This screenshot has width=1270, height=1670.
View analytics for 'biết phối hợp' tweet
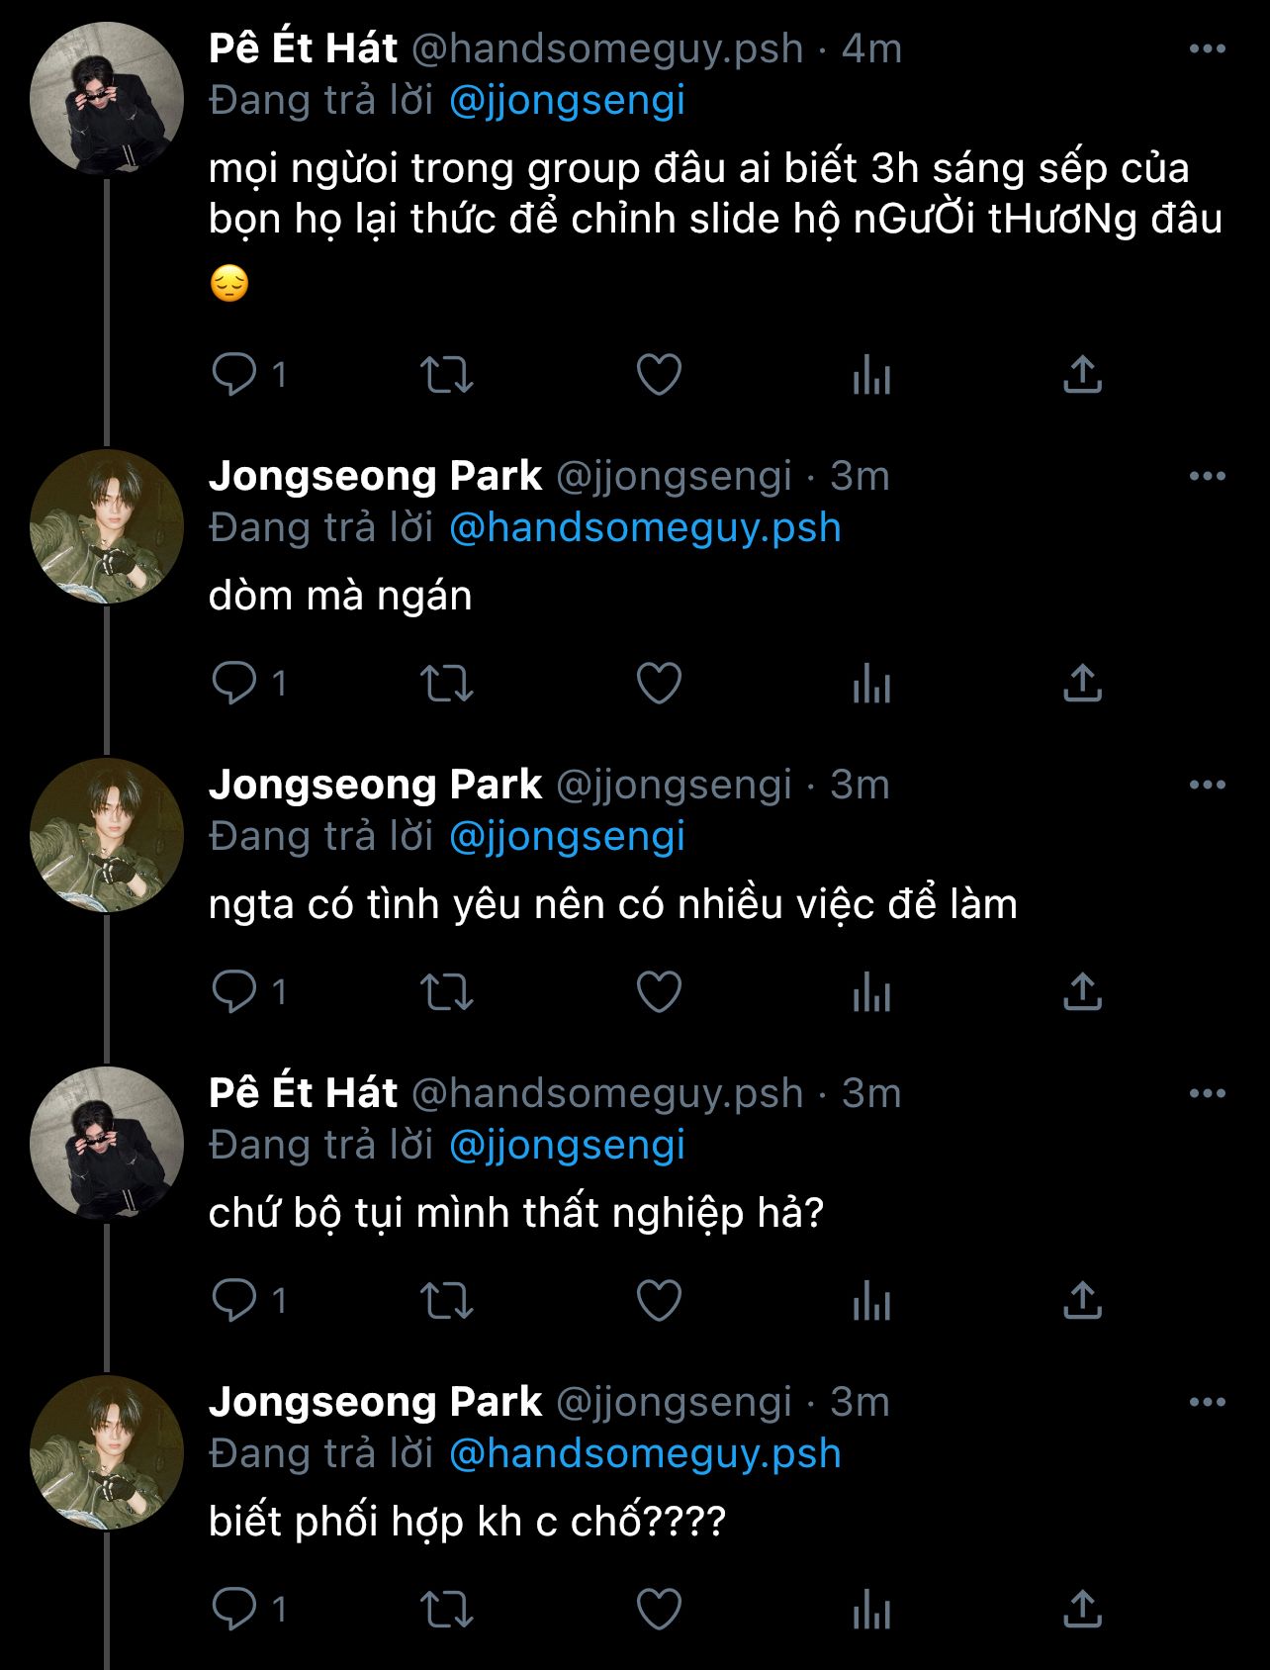[871, 1610]
